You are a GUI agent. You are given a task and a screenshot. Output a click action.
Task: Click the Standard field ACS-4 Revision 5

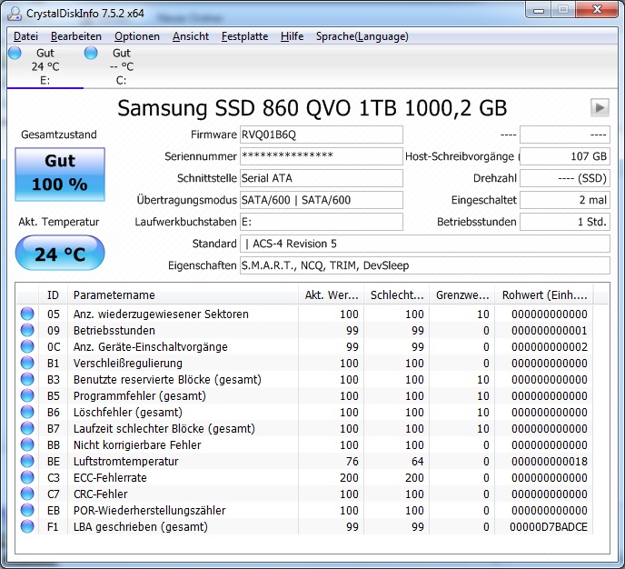(425, 244)
